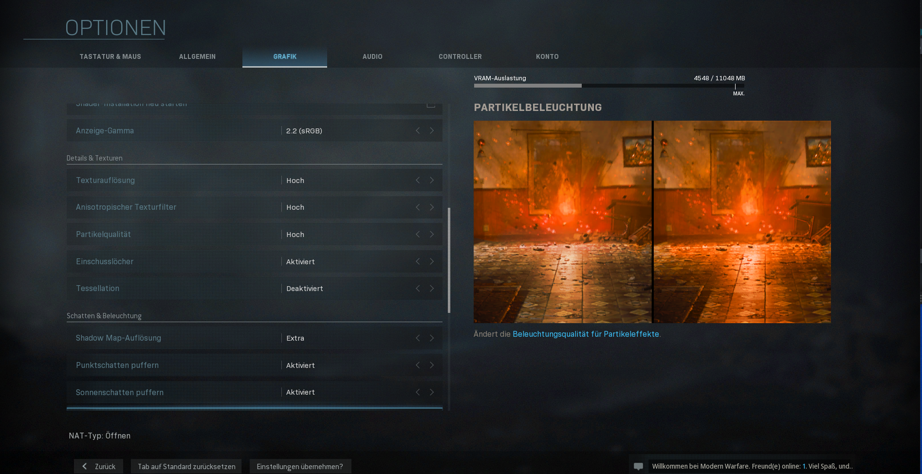
Task: Toggle Sonnenschatten puffern via right arrow
Action: coord(432,392)
